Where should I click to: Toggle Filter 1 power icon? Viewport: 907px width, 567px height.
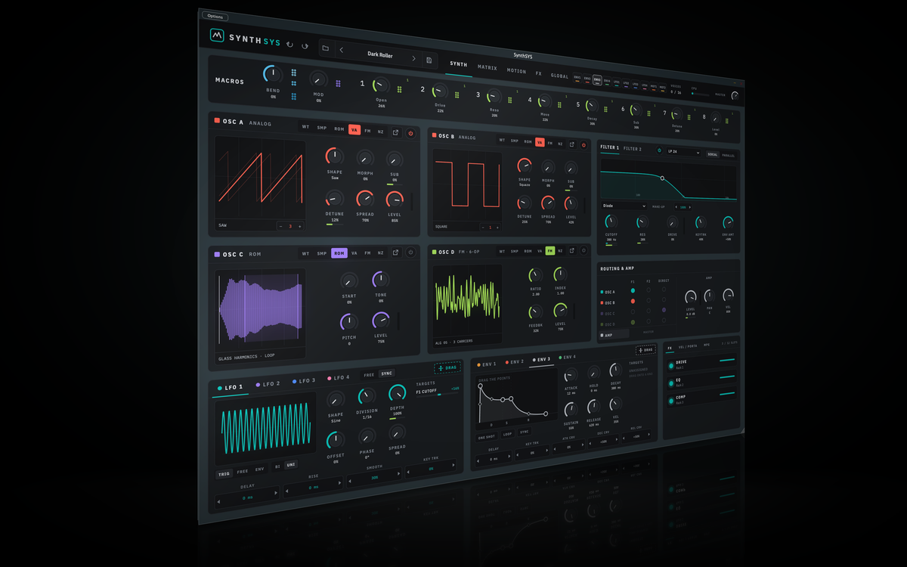[658, 150]
